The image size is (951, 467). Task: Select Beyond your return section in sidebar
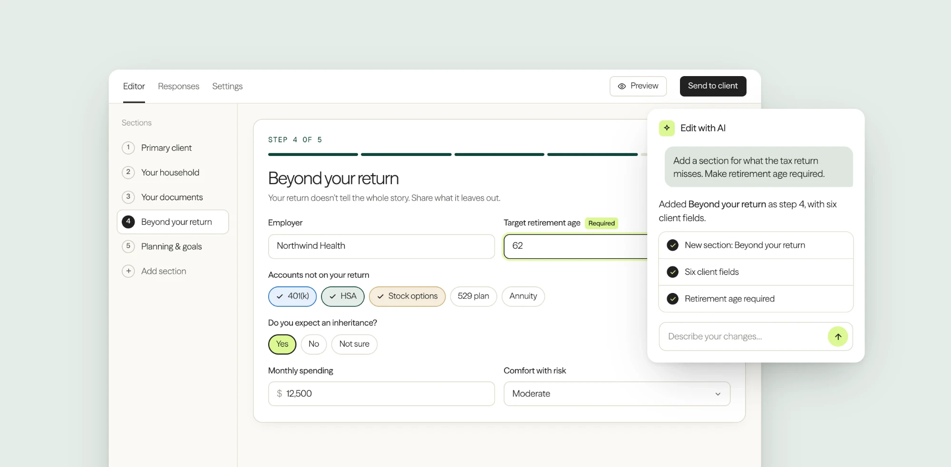tap(173, 222)
